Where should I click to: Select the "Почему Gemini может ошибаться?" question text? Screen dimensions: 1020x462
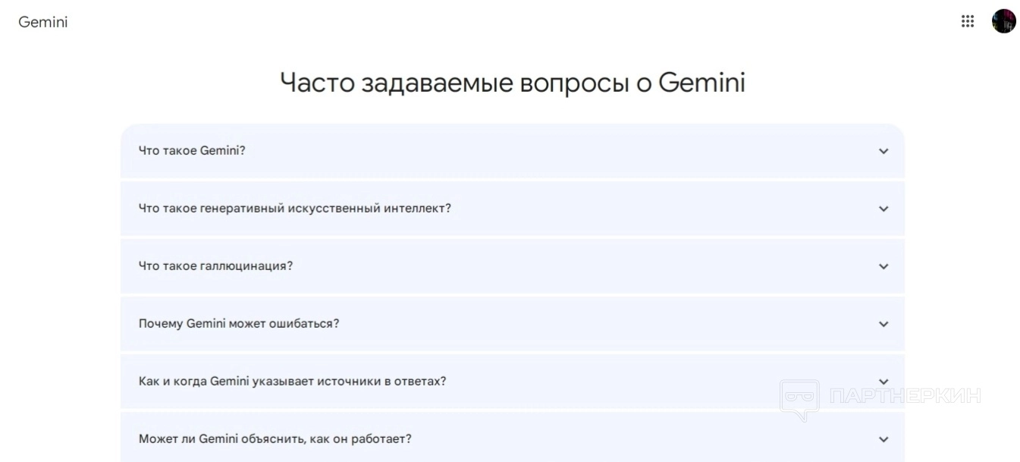click(x=239, y=323)
